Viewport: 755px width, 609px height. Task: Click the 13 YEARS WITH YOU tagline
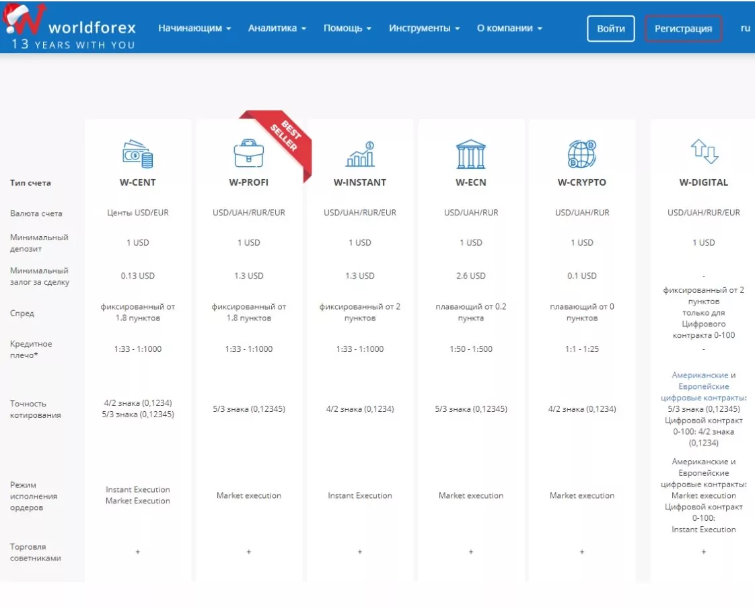(73, 44)
